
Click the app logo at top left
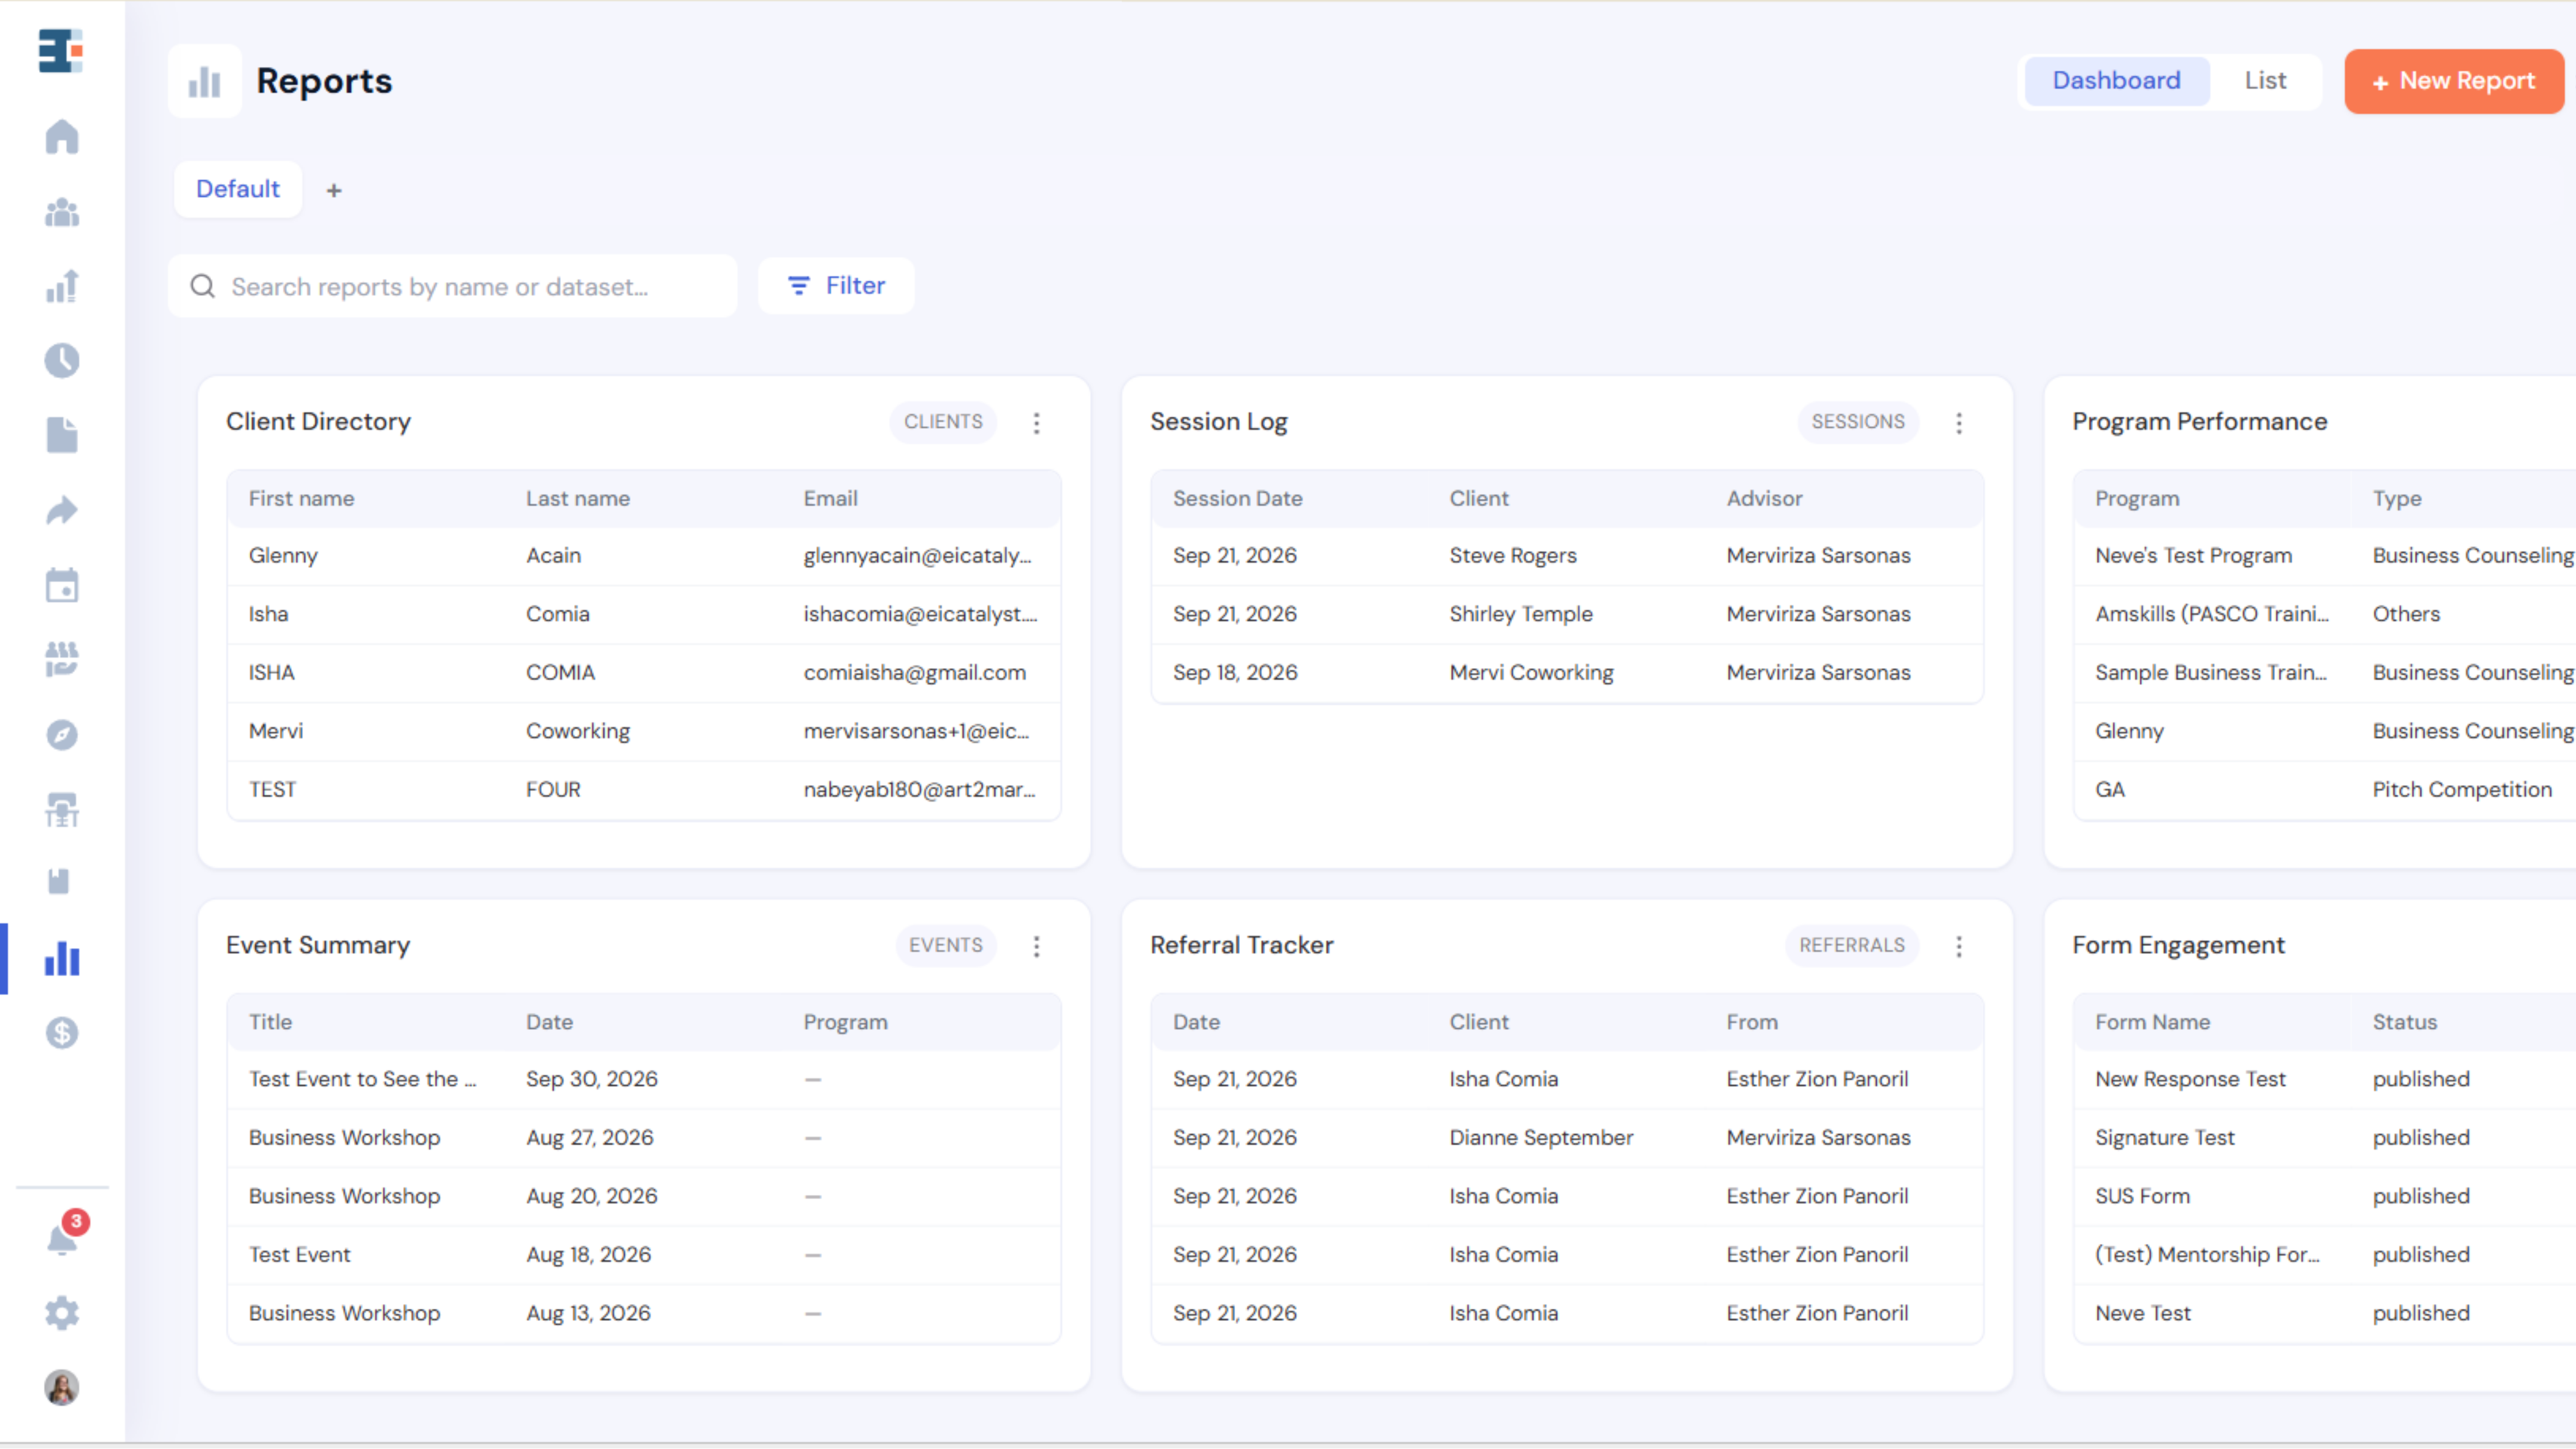click(61, 51)
